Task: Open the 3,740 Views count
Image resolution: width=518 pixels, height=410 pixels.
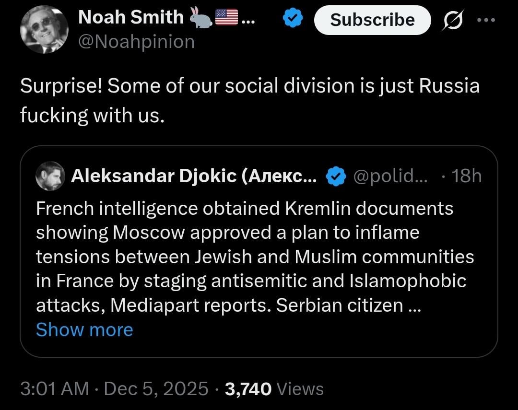Action: tap(274, 388)
